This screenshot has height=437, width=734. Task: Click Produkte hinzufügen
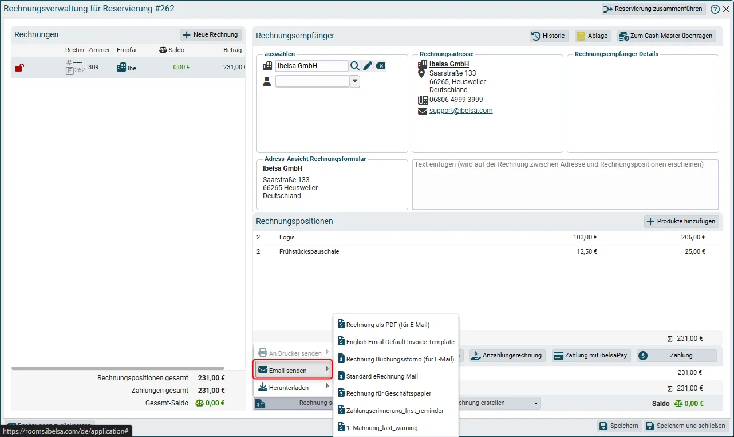click(x=681, y=222)
